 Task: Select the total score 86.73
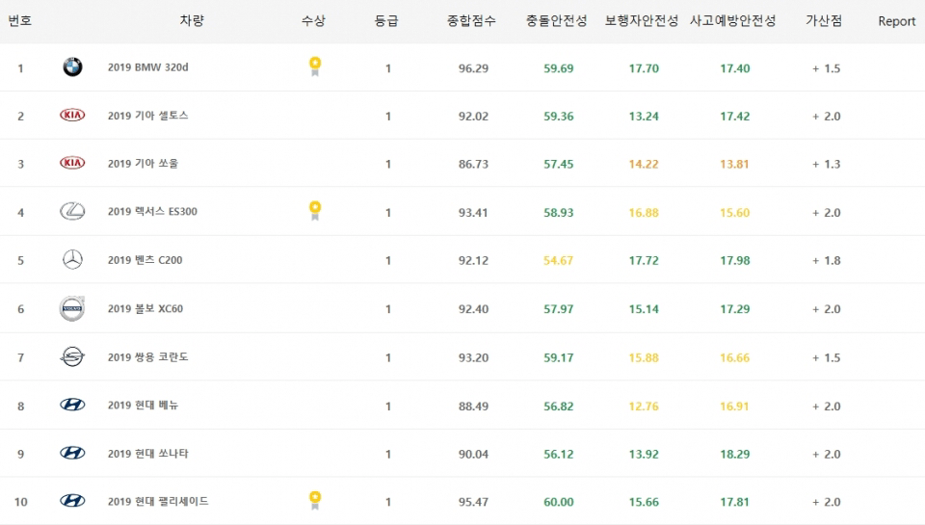[x=473, y=164]
